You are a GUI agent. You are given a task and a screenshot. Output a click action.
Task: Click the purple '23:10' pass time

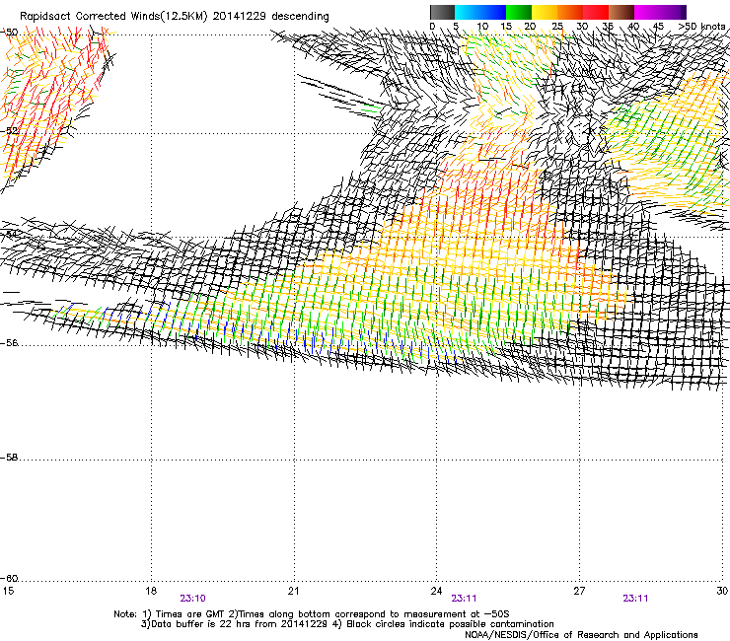tap(192, 599)
